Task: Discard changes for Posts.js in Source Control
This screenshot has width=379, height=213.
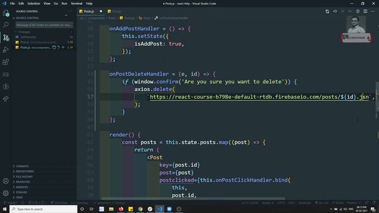Action: click(59, 47)
